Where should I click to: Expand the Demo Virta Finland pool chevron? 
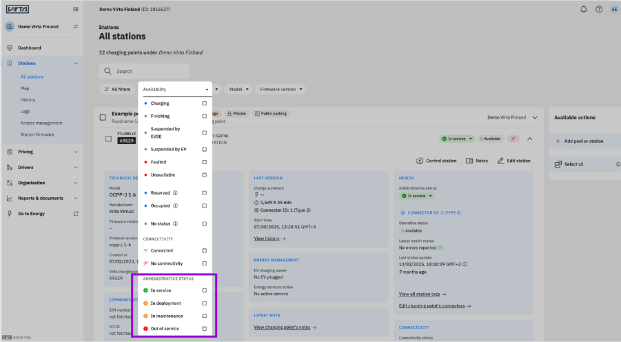(535, 117)
